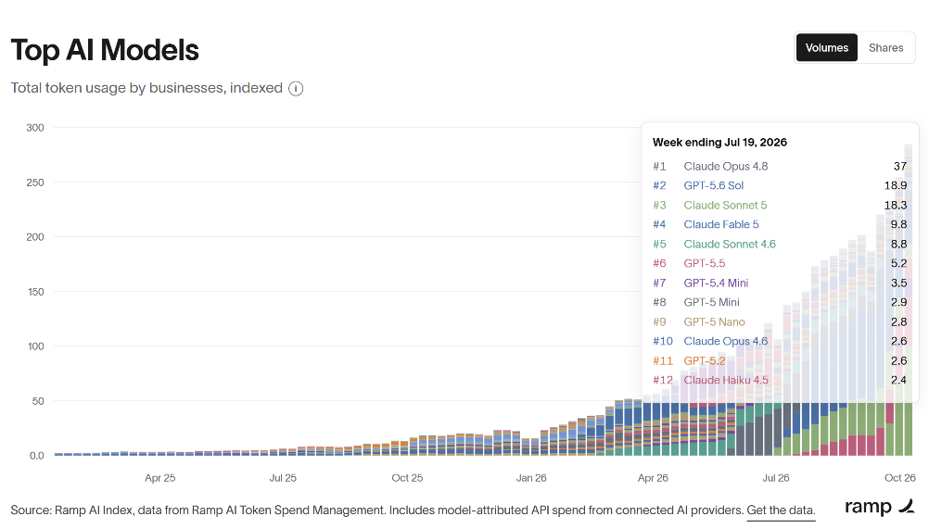Click the Jan 26 axis label
This screenshot has width=929, height=529.
click(x=531, y=478)
